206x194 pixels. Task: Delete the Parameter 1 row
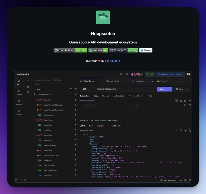(190, 105)
